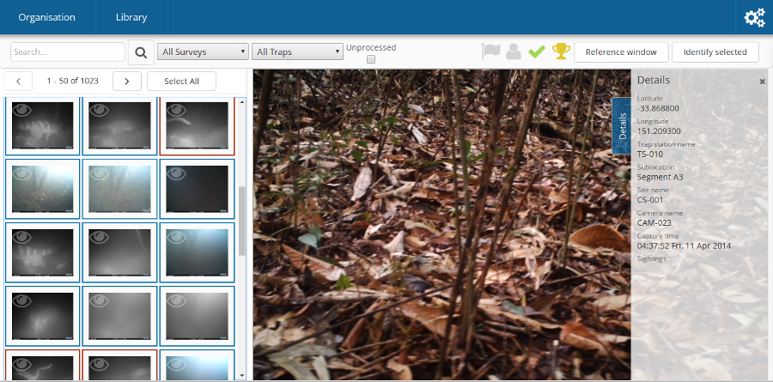Click the Sightings label
The width and height of the screenshot is (773, 382).
(651, 258)
